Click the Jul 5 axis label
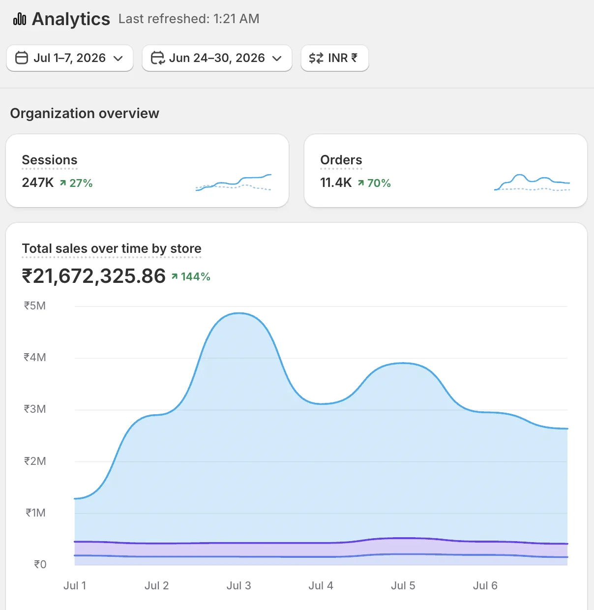The height and width of the screenshot is (610, 594). pyautogui.click(x=403, y=585)
